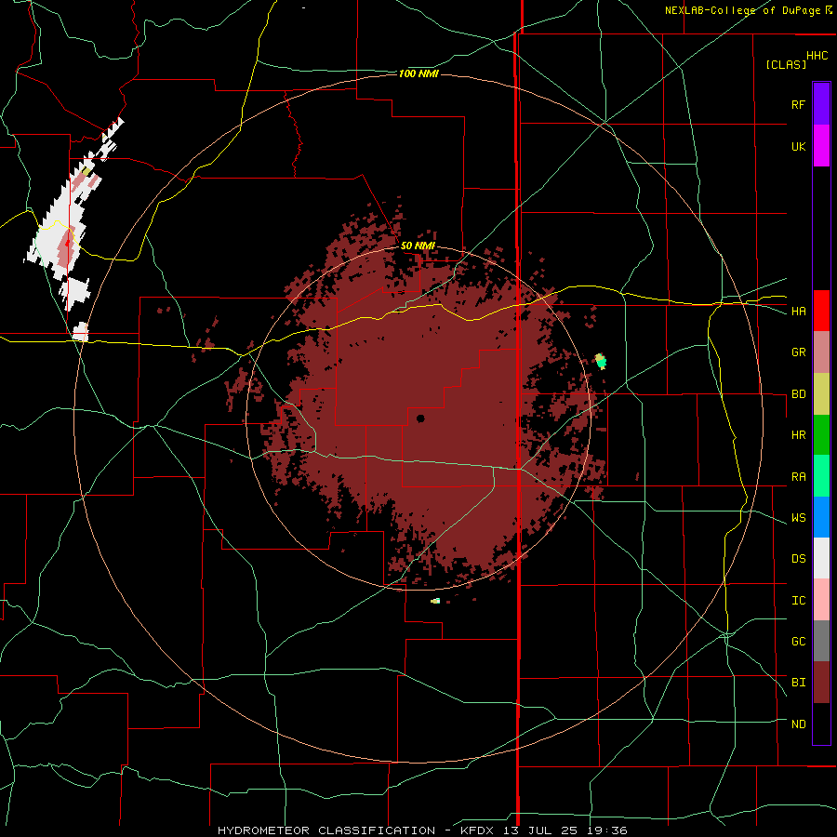Click the UK legend label
This screenshot has width=837, height=837.
pyautogui.click(x=798, y=146)
